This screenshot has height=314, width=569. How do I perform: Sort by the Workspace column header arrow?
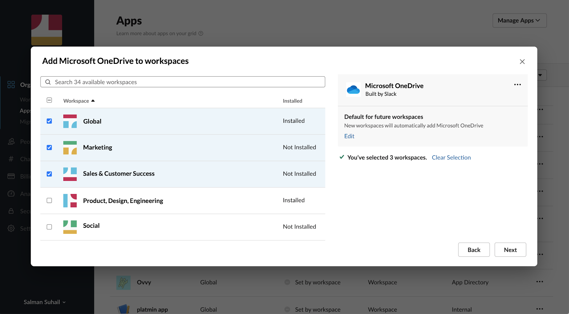93,101
